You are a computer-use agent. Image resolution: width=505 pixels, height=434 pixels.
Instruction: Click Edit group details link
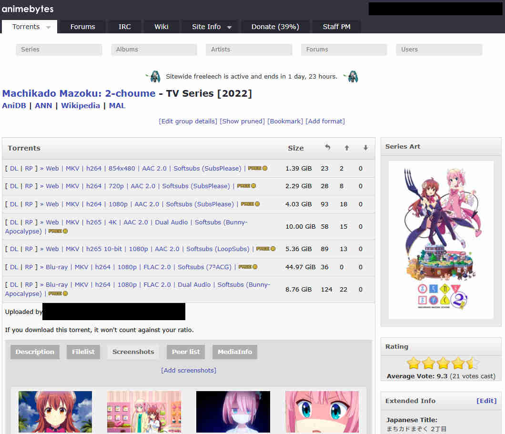pos(188,121)
